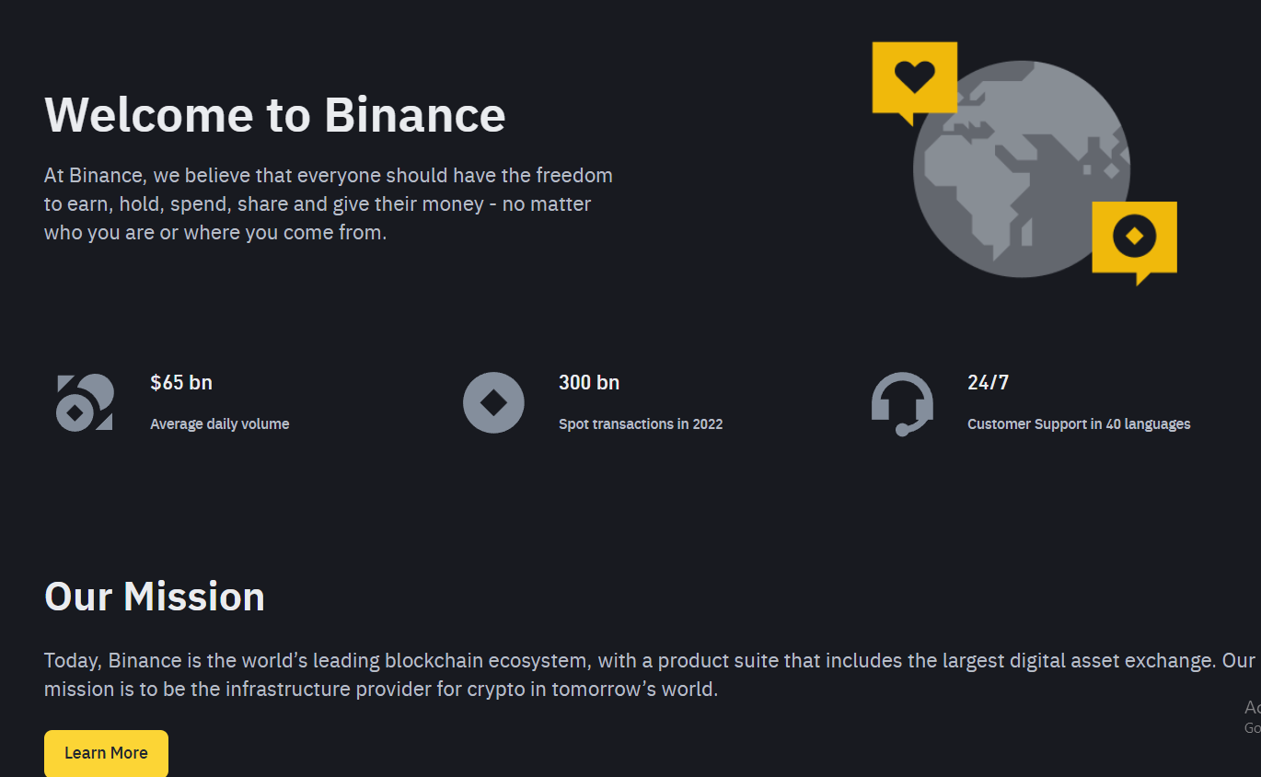Screen dimensions: 1261x777
Task: Click the $65 bn statistic text
Action: [x=181, y=382]
